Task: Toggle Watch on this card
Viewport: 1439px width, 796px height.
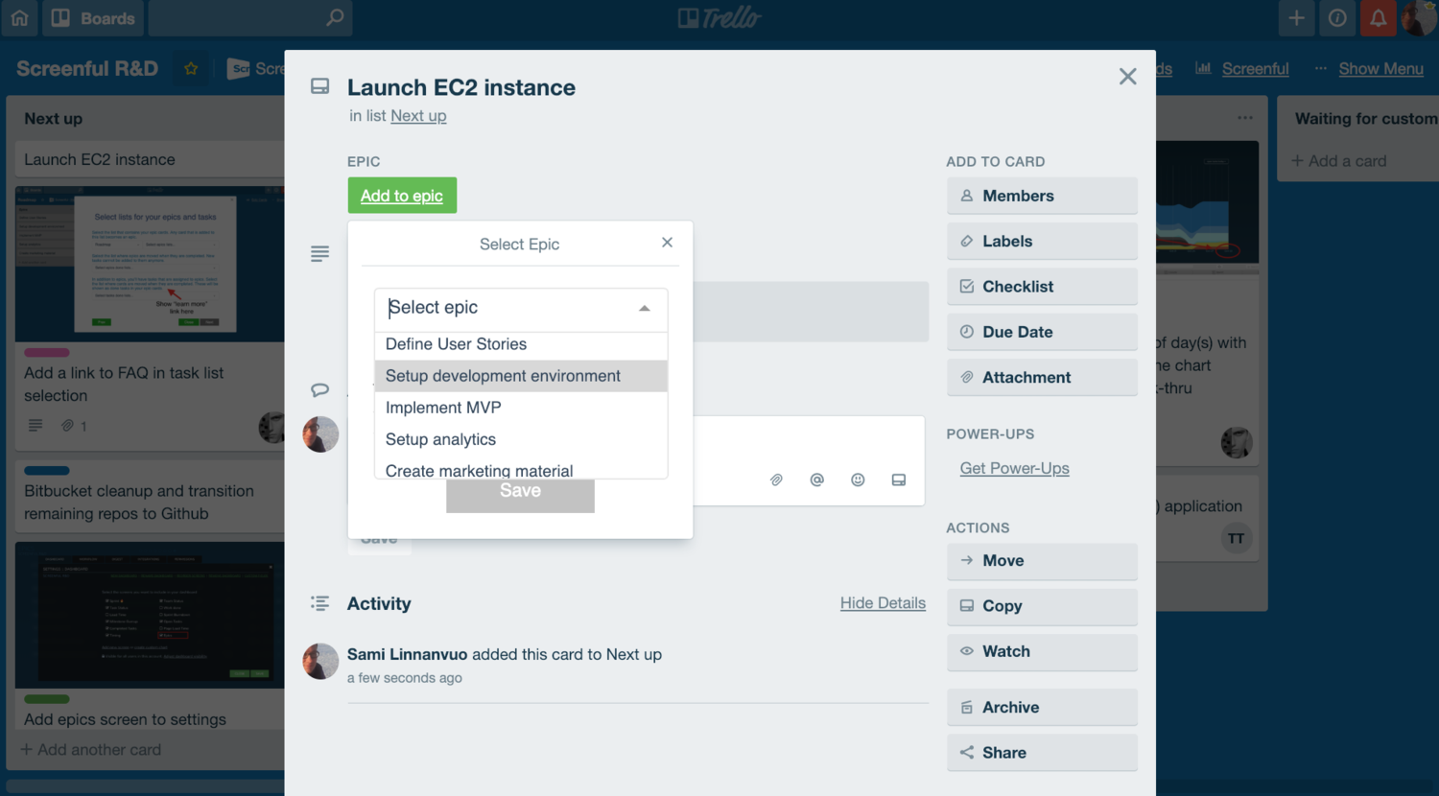Action: pos(1042,652)
